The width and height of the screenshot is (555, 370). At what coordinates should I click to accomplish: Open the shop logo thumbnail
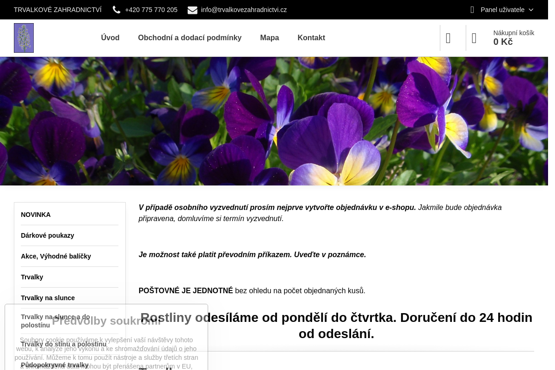tap(24, 38)
